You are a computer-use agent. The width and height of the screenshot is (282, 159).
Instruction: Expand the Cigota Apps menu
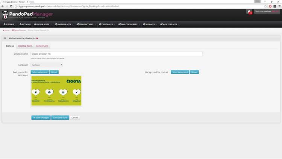(107, 24)
